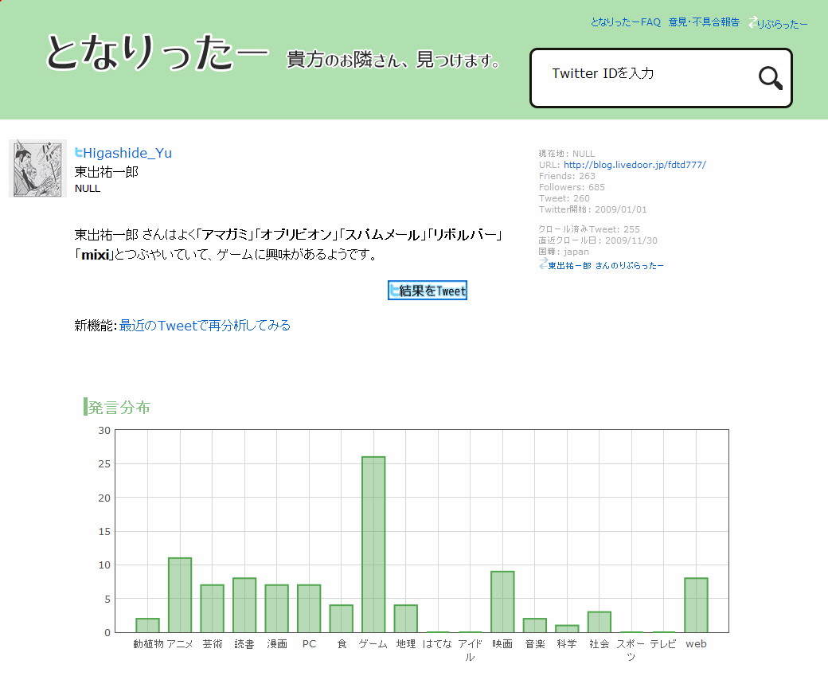
Task: Click the はてな axis label
Action: (438, 644)
